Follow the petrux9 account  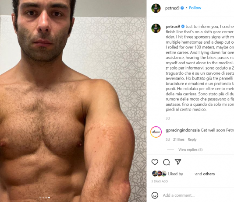point(195,8)
